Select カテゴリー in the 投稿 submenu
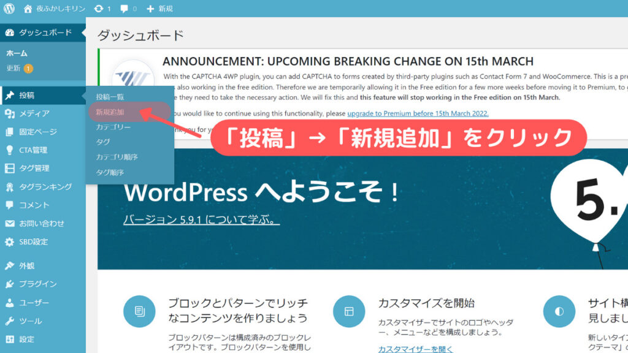The height and width of the screenshot is (353, 628). (113, 127)
